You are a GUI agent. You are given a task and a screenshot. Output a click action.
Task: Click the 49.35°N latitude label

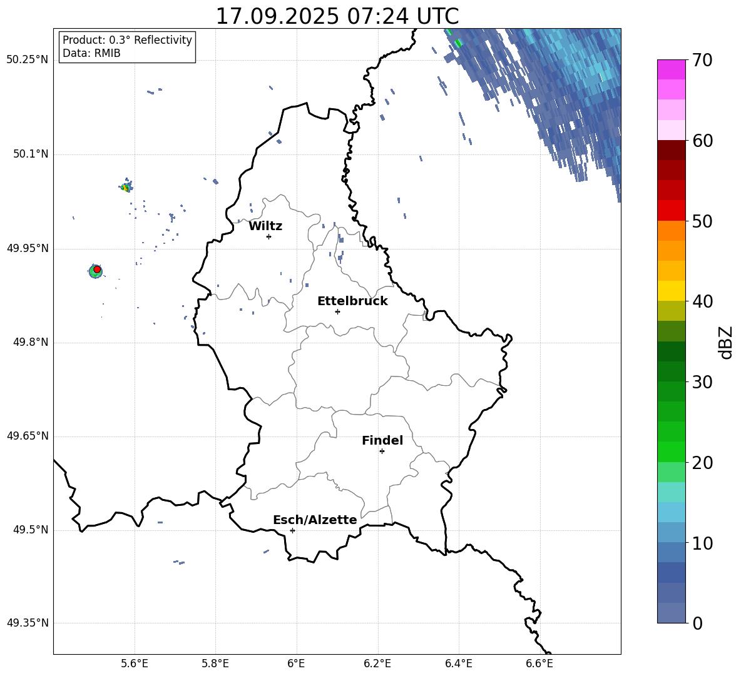pos(28,623)
